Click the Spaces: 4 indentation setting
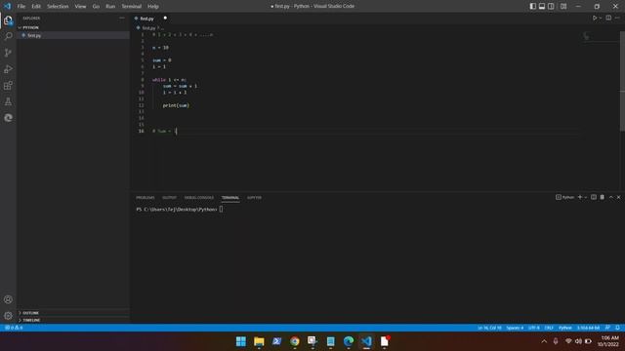Viewport: 625px width, 351px height. tap(515, 328)
